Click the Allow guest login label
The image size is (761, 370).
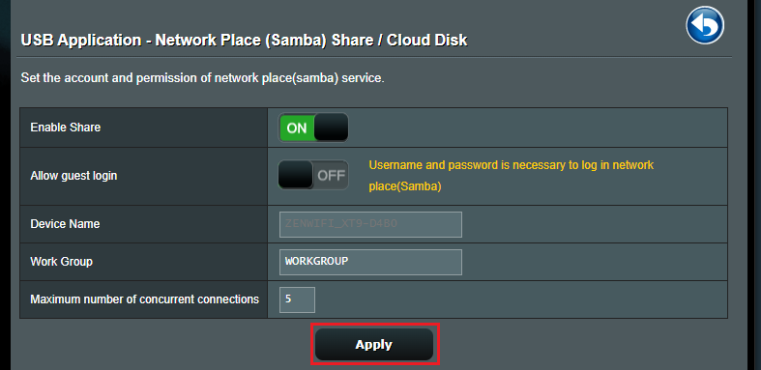point(73,176)
